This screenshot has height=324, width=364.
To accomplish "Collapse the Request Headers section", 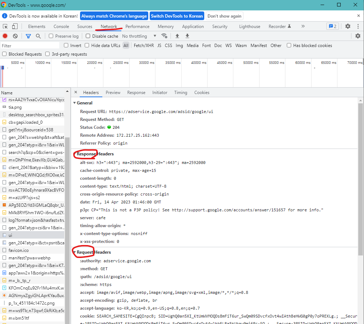I will pos(75,252).
